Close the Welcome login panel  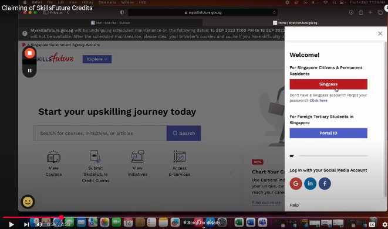tap(380, 33)
